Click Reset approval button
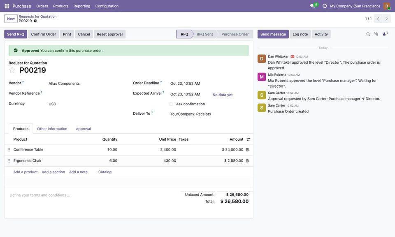Screen dimensions: 395x237 coord(109,34)
